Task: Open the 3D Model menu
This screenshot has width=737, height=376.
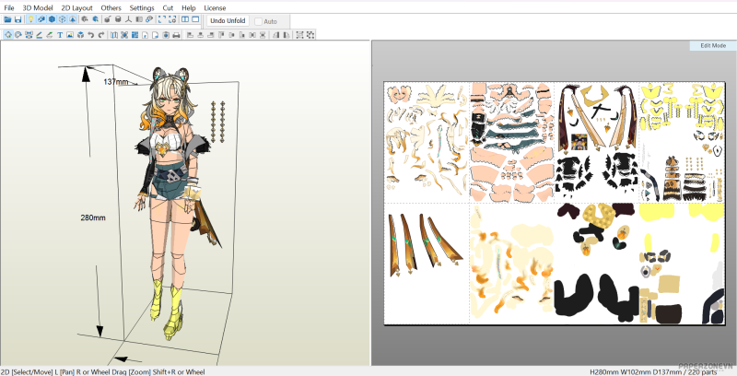Action: pyautogui.click(x=38, y=7)
